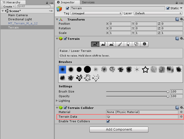
Task: Uncheck Enable Tree Colliders
Action: point(108,121)
